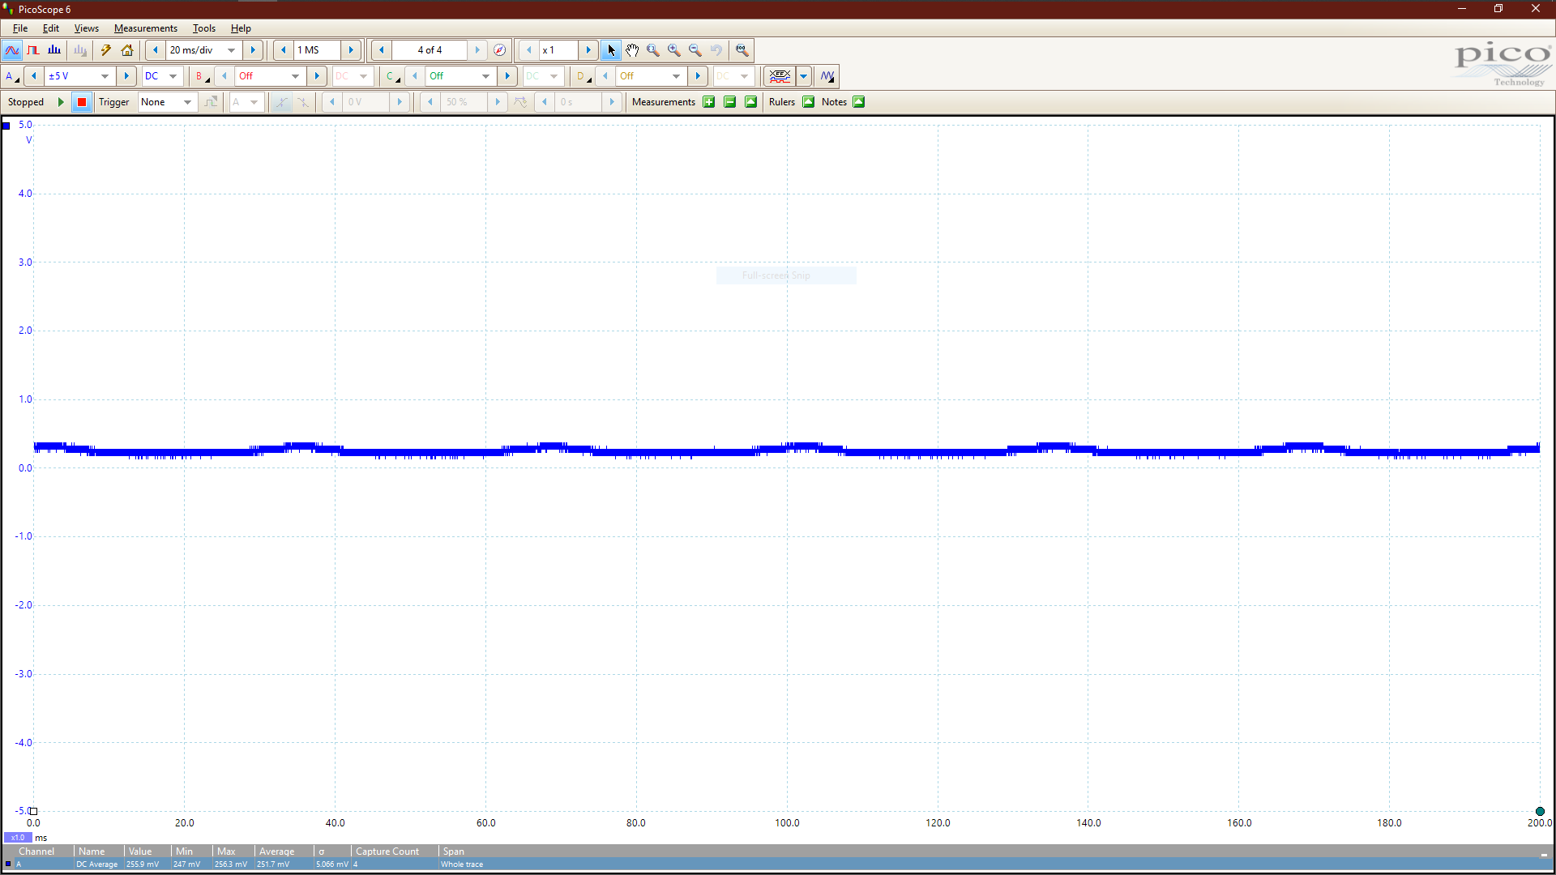Switch to Persistence mode
Screen dimensions: 1556x875
pyautogui.click(x=33, y=50)
